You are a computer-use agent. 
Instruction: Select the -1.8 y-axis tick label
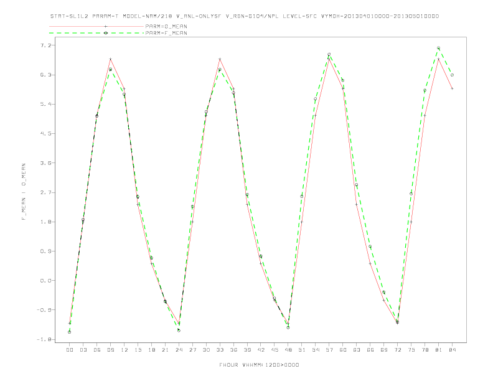43,339
